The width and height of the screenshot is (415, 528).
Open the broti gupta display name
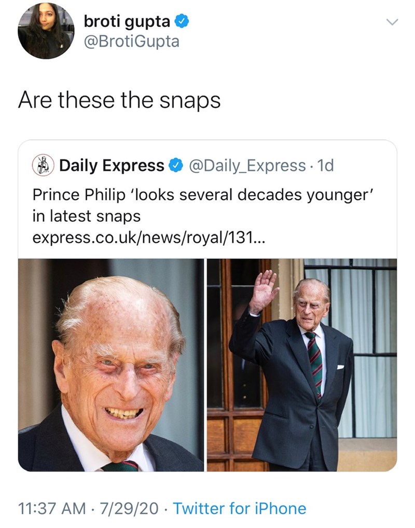tap(127, 22)
